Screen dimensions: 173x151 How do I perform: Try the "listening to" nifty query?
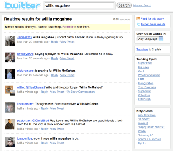[x=146, y=135]
